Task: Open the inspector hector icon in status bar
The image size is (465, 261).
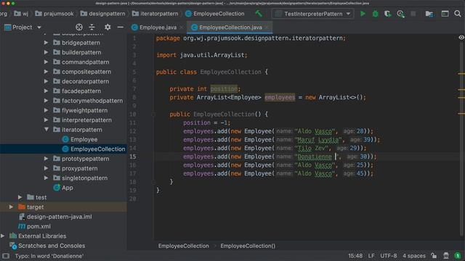Action: coord(445,256)
